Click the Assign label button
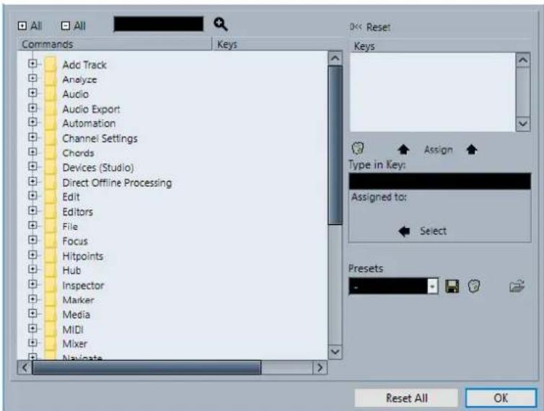The height and width of the screenshot is (411, 544). pos(438,149)
